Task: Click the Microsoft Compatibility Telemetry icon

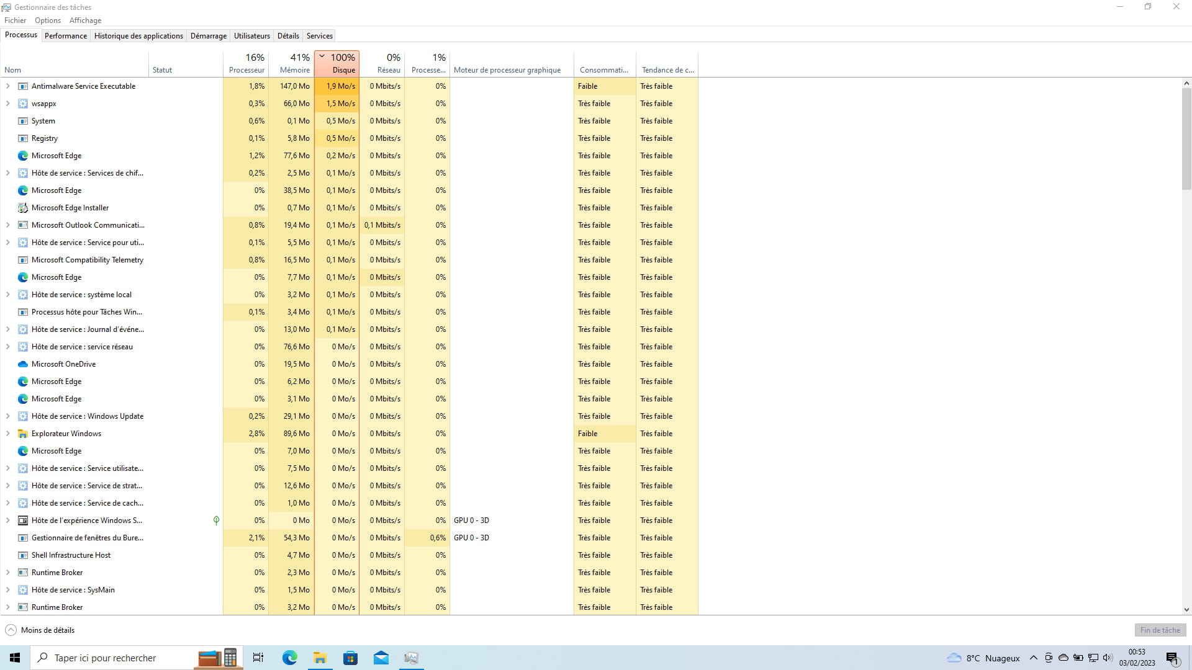Action: [x=23, y=260]
